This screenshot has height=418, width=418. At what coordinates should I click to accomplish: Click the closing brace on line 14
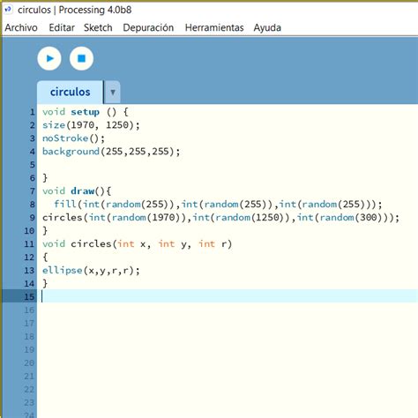coord(45,283)
